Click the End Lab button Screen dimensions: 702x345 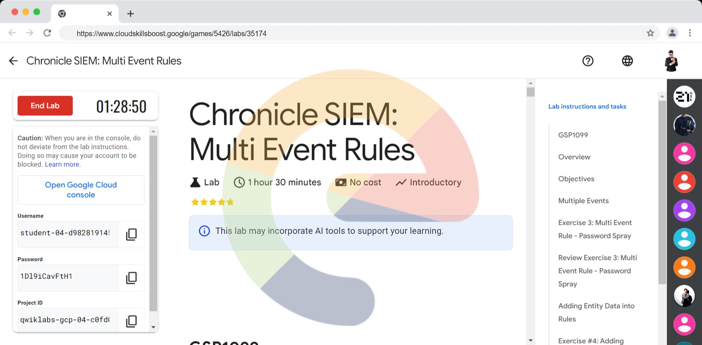pos(45,106)
